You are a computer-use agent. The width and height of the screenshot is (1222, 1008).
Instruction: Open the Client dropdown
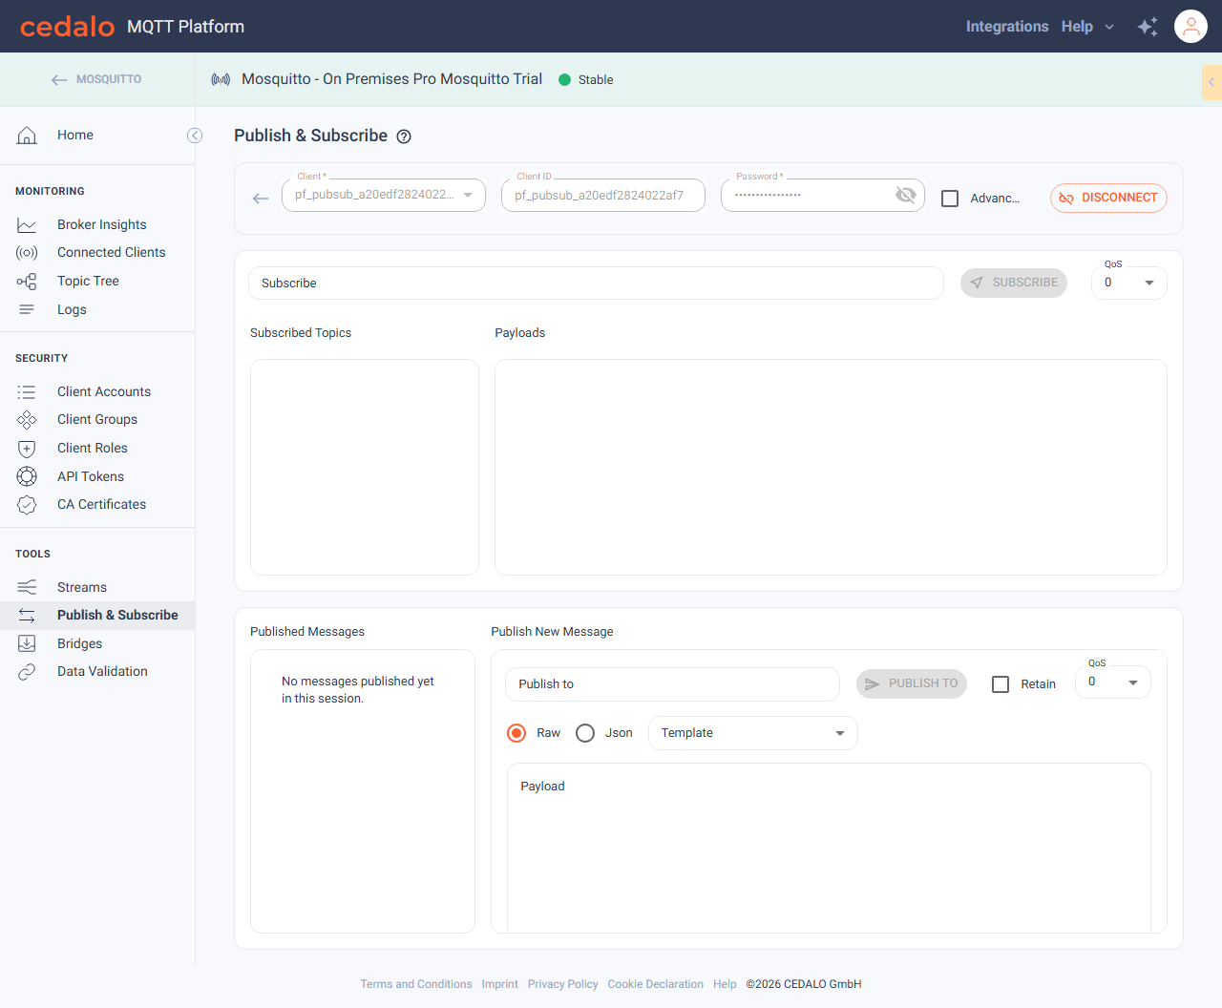tap(384, 195)
